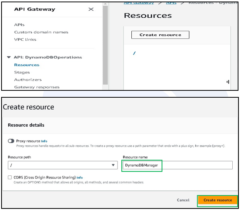
Task: Close the API Gateway side navigation panel
Action: click(91, 9)
